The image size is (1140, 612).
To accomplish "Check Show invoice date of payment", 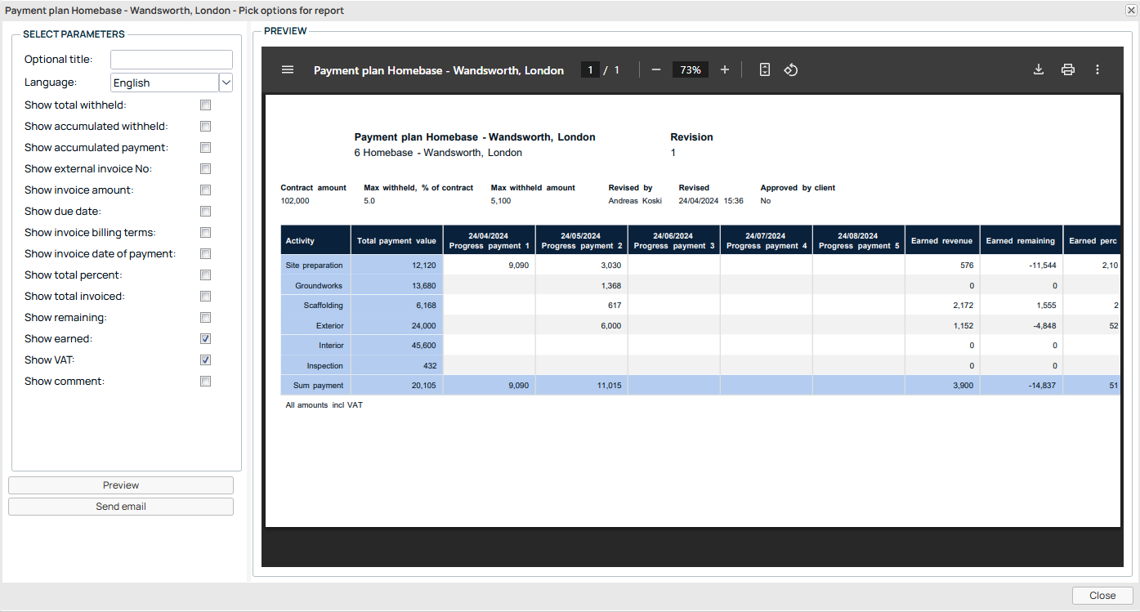I will point(206,254).
